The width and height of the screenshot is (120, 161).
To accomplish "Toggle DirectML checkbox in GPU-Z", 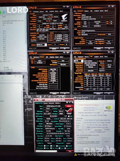I will coord(67,146).
